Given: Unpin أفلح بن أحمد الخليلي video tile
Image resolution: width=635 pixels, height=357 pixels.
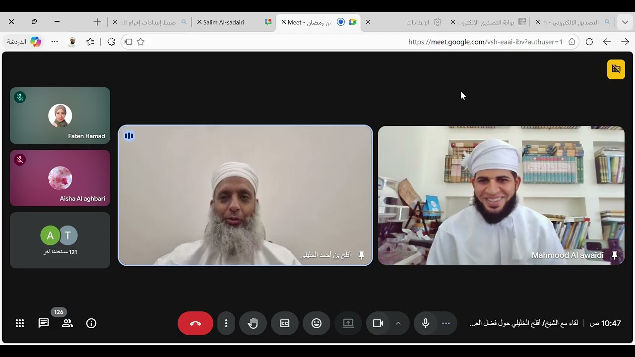Looking at the screenshot, I should (362, 255).
